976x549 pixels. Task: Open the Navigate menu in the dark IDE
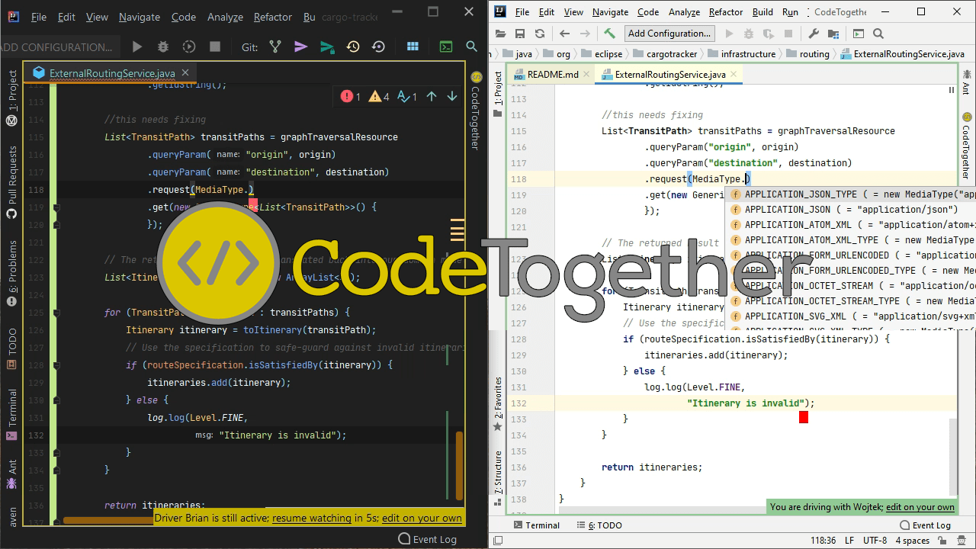click(x=140, y=17)
